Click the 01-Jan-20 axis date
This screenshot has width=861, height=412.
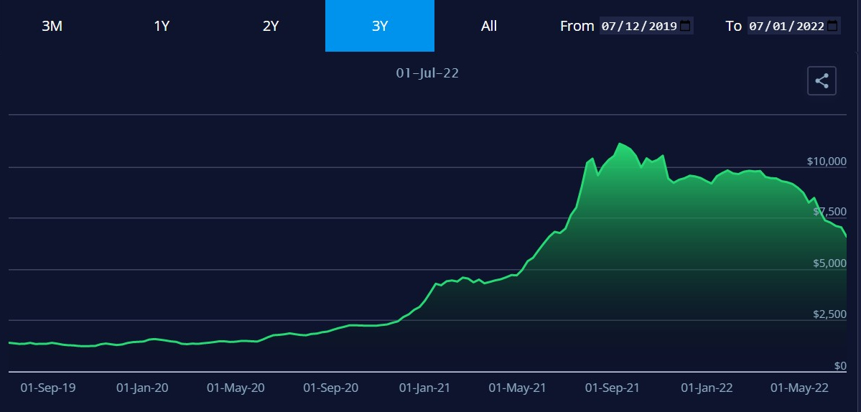[x=142, y=388]
